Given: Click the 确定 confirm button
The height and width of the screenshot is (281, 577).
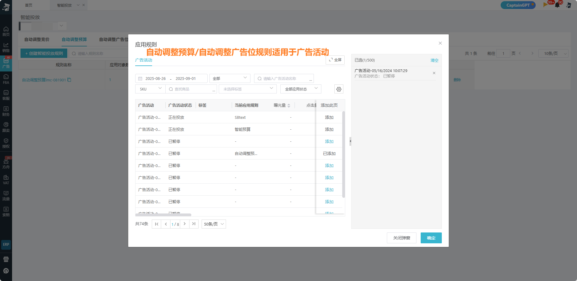Looking at the screenshot, I should click(431, 238).
